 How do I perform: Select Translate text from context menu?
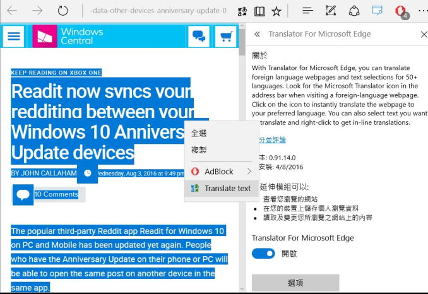(x=222, y=189)
